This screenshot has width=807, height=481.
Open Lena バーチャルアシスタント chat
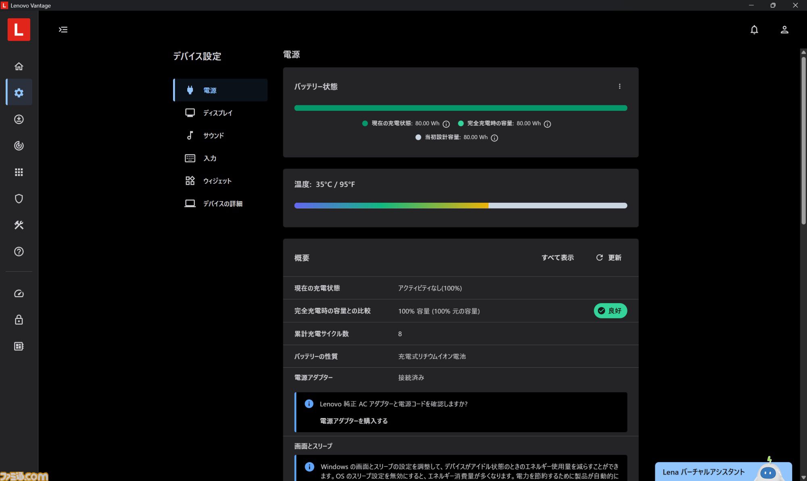(723, 471)
